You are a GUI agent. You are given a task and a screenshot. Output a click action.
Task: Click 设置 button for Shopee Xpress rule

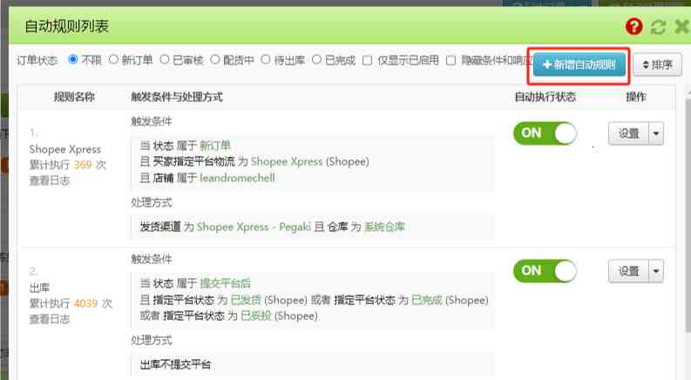[628, 133]
